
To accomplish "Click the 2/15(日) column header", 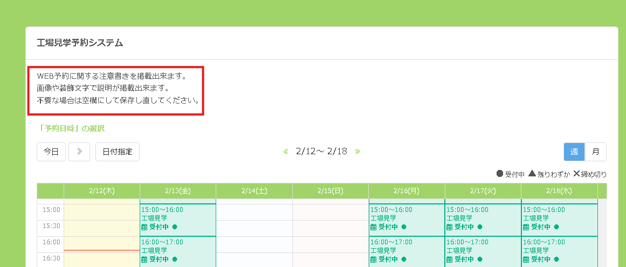I will pyautogui.click(x=331, y=191).
